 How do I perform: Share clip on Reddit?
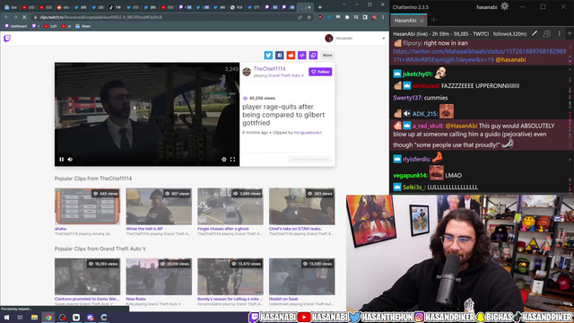(x=291, y=55)
